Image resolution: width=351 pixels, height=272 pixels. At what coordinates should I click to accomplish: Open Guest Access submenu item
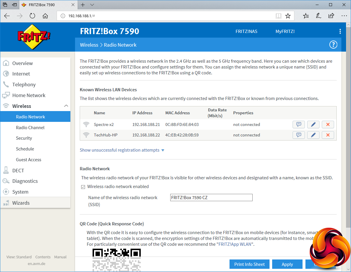35,160
